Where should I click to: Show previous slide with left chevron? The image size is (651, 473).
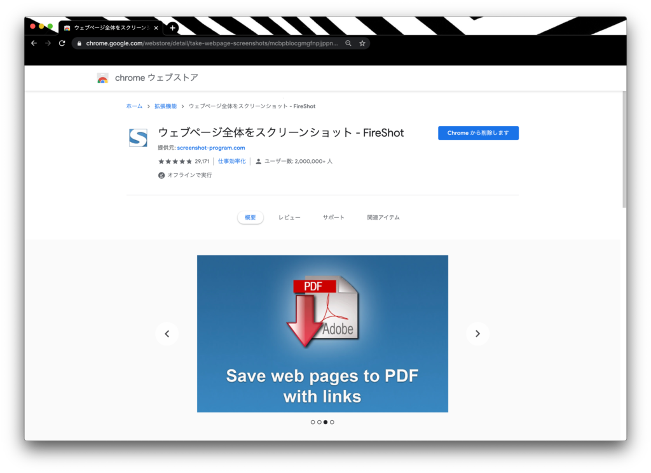[167, 334]
